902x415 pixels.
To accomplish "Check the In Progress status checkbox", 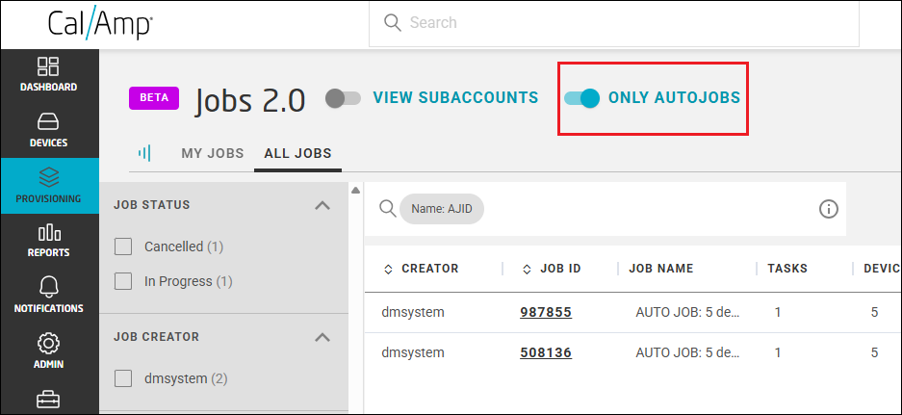I will 123,281.
